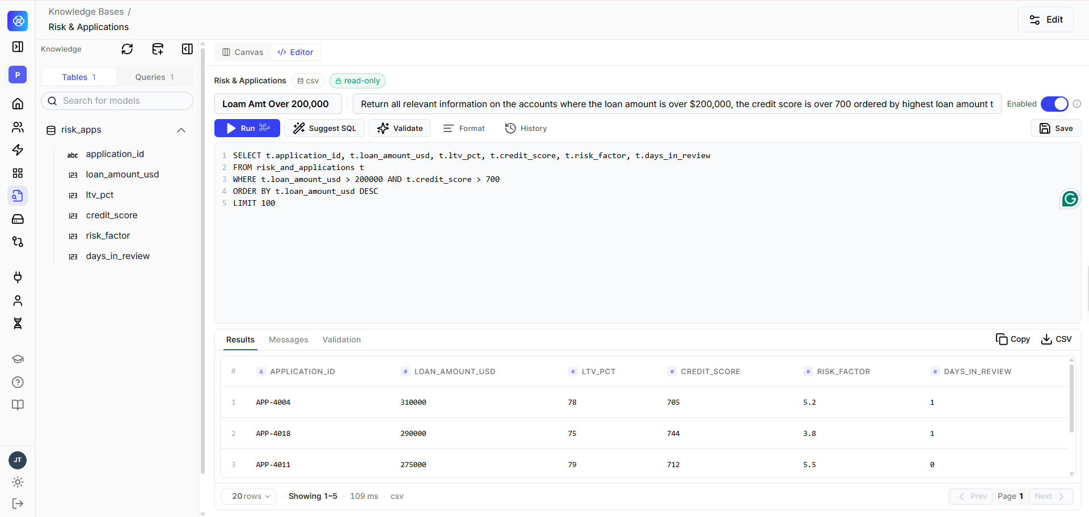This screenshot has width=1089, height=517.
Task: Open the book documentation icon
Action: [x=18, y=405]
